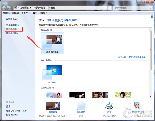Click the 桌面背景 link text
The width and height of the screenshot is (155, 121).
pyautogui.click(x=53, y=112)
